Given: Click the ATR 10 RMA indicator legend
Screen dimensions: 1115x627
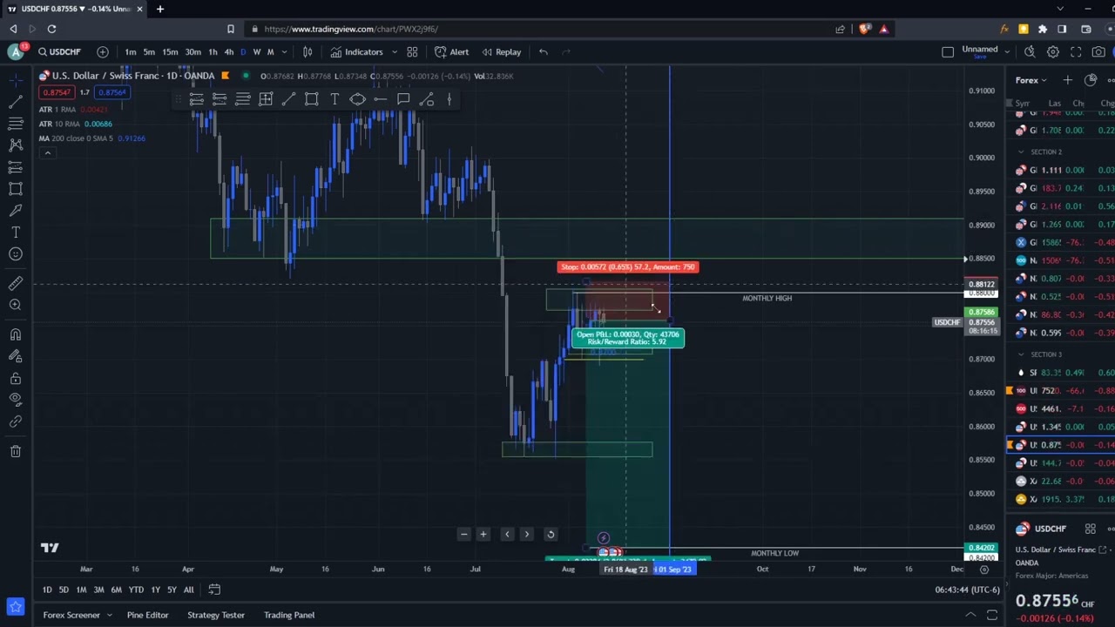Looking at the screenshot, I should click(x=75, y=124).
